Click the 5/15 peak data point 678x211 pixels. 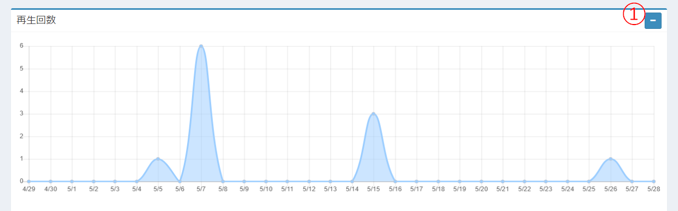click(x=373, y=113)
